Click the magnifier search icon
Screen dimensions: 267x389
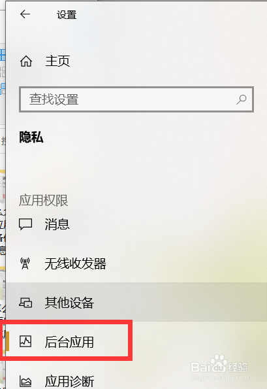pos(242,99)
